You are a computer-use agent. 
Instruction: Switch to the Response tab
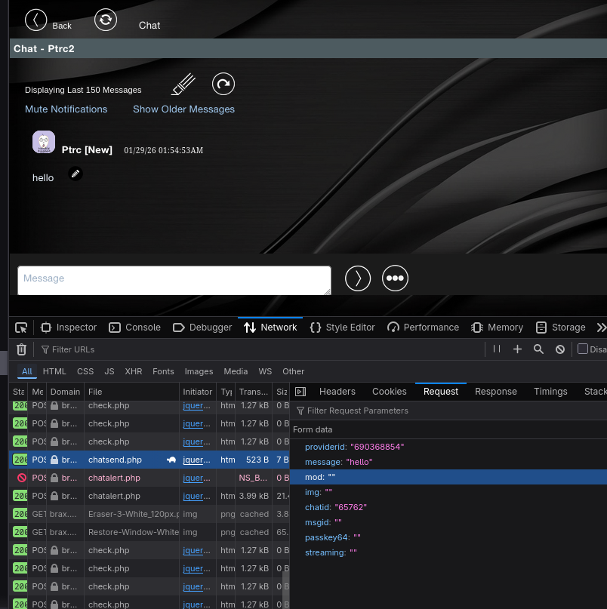pos(496,392)
